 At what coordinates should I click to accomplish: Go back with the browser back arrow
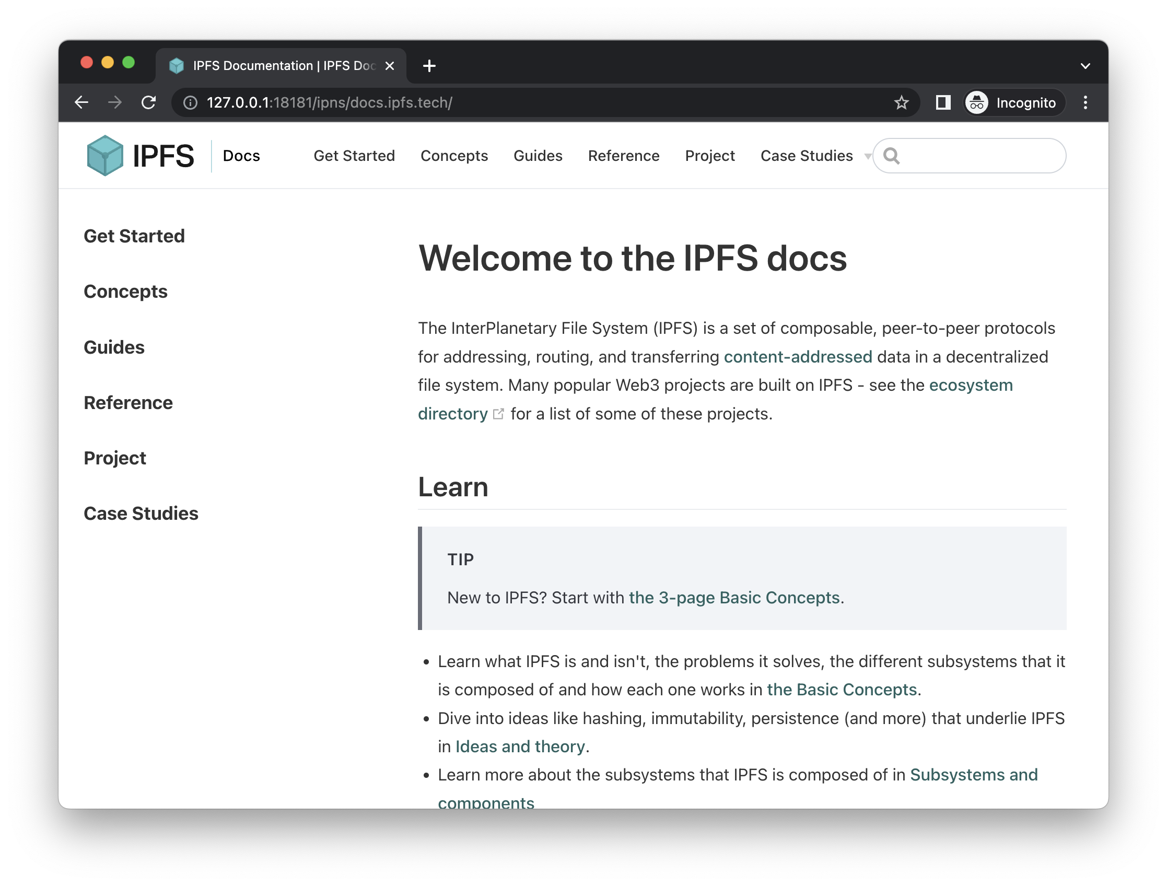click(x=82, y=102)
